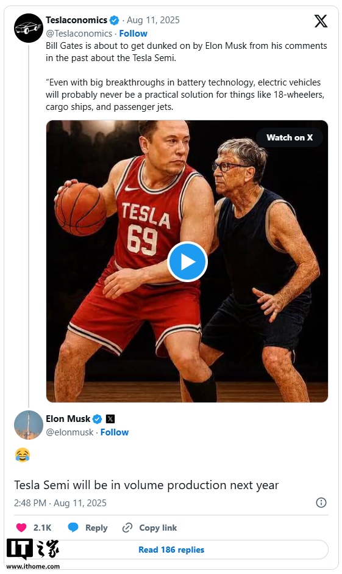Viewport: 342px width, 574px height.
Task: Click the X logo in top-right corner
Action: pyautogui.click(x=321, y=21)
